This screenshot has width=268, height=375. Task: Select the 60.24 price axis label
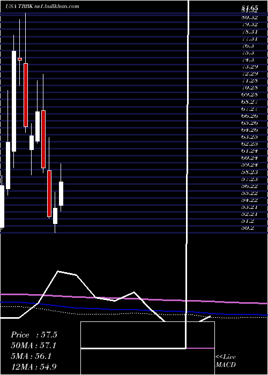pos(250,158)
